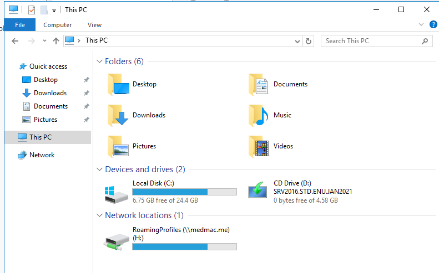Screen dimensions: 439x273
Task: Open the recent locations dropdown
Action: pyautogui.click(x=44, y=41)
